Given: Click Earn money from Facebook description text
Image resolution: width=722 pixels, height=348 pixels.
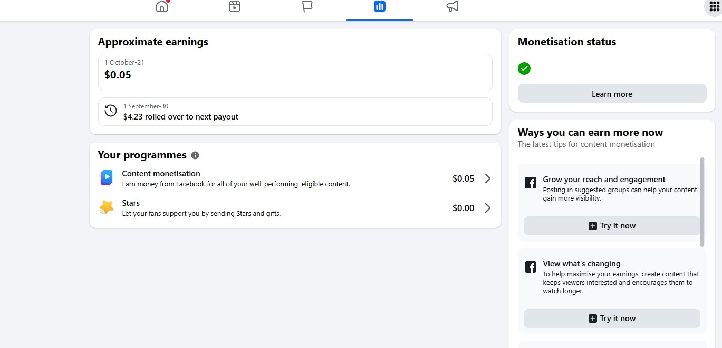Looking at the screenshot, I should click(236, 184).
